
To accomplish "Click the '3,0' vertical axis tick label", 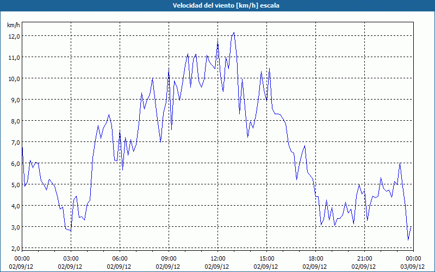I will [x=16, y=227].
